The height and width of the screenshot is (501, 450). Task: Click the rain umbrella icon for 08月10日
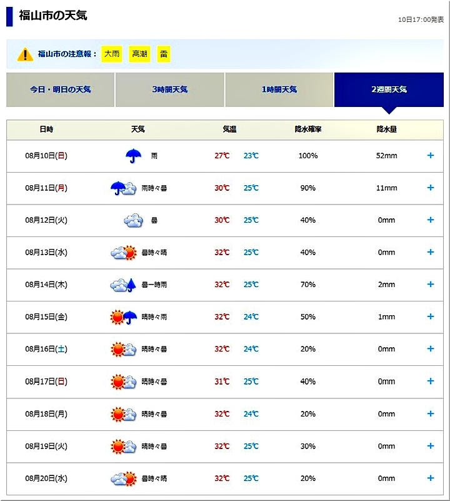[133, 155]
